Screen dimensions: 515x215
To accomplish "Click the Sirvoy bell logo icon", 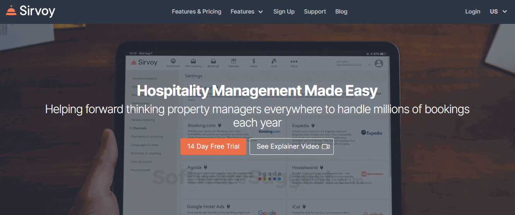I will click(11, 11).
